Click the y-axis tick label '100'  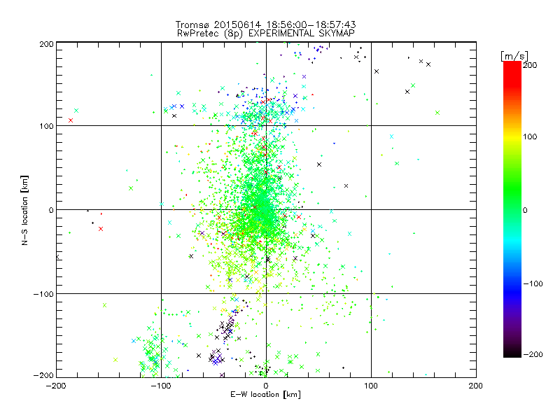pos(46,126)
